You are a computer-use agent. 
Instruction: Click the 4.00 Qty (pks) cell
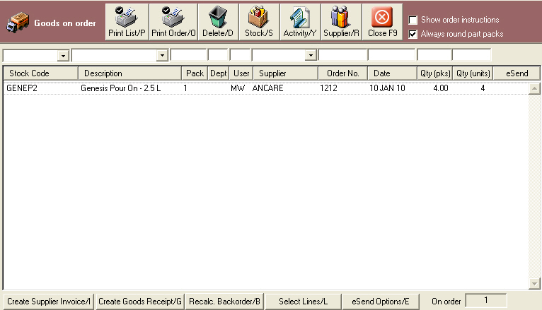(x=441, y=88)
